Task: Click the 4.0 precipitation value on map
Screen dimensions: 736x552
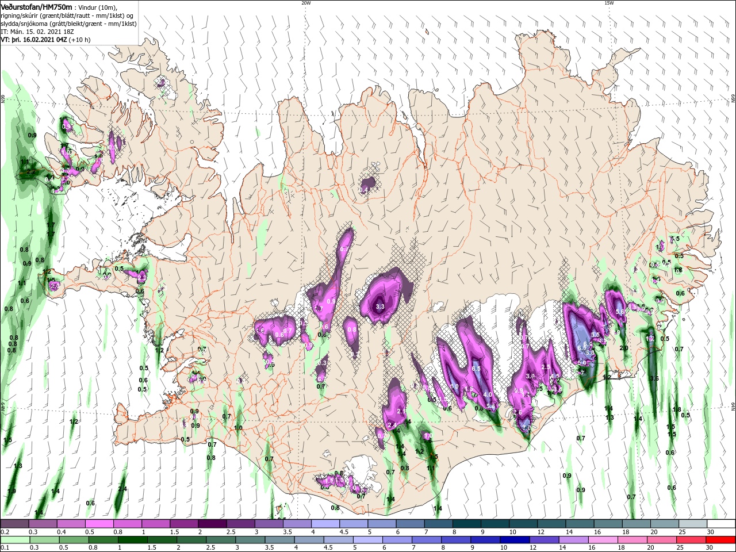Action: click(x=488, y=394)
